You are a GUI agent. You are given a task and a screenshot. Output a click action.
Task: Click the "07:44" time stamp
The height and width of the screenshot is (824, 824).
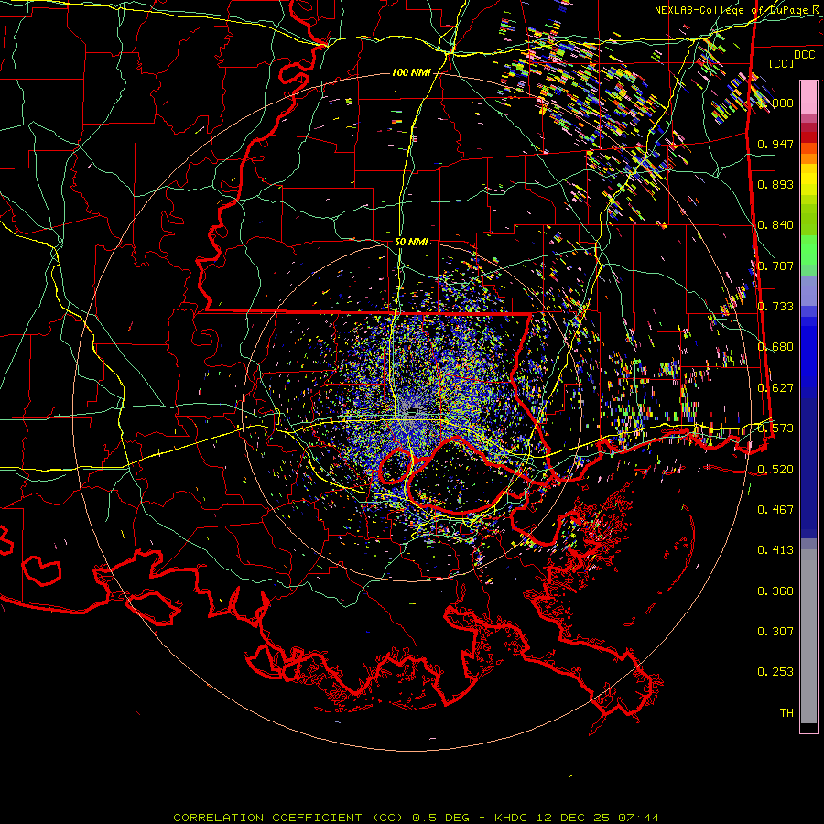(638, 818)
